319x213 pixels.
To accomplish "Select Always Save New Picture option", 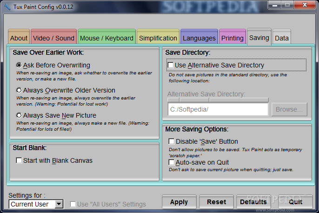I will (56, 115).
